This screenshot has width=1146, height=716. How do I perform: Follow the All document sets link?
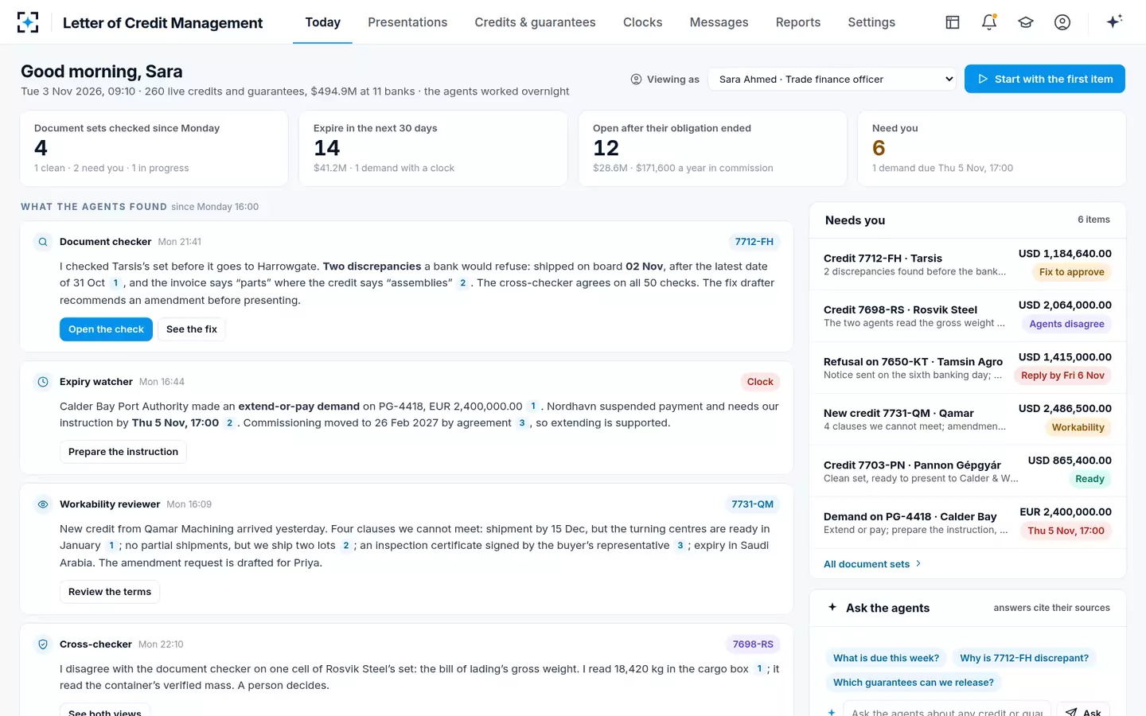872,564
